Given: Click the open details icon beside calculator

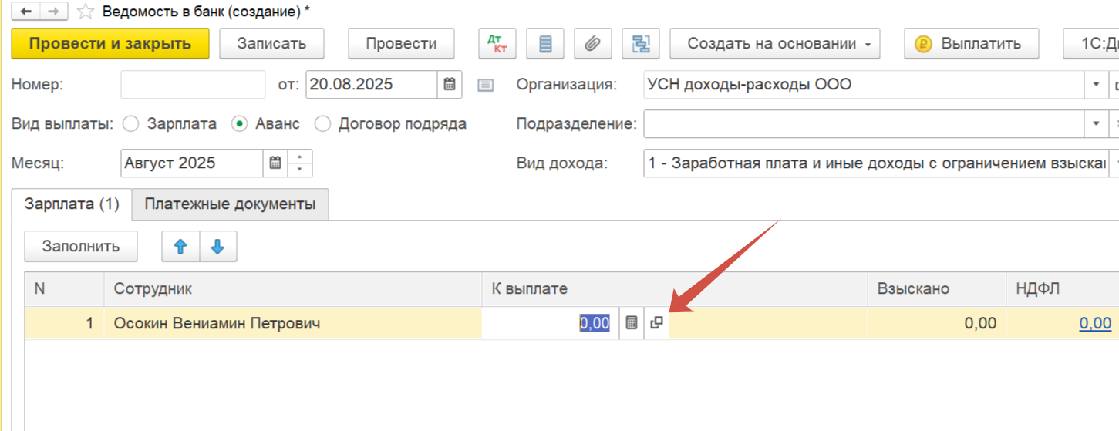Looking at the screenshot, I should coord(656,323).
